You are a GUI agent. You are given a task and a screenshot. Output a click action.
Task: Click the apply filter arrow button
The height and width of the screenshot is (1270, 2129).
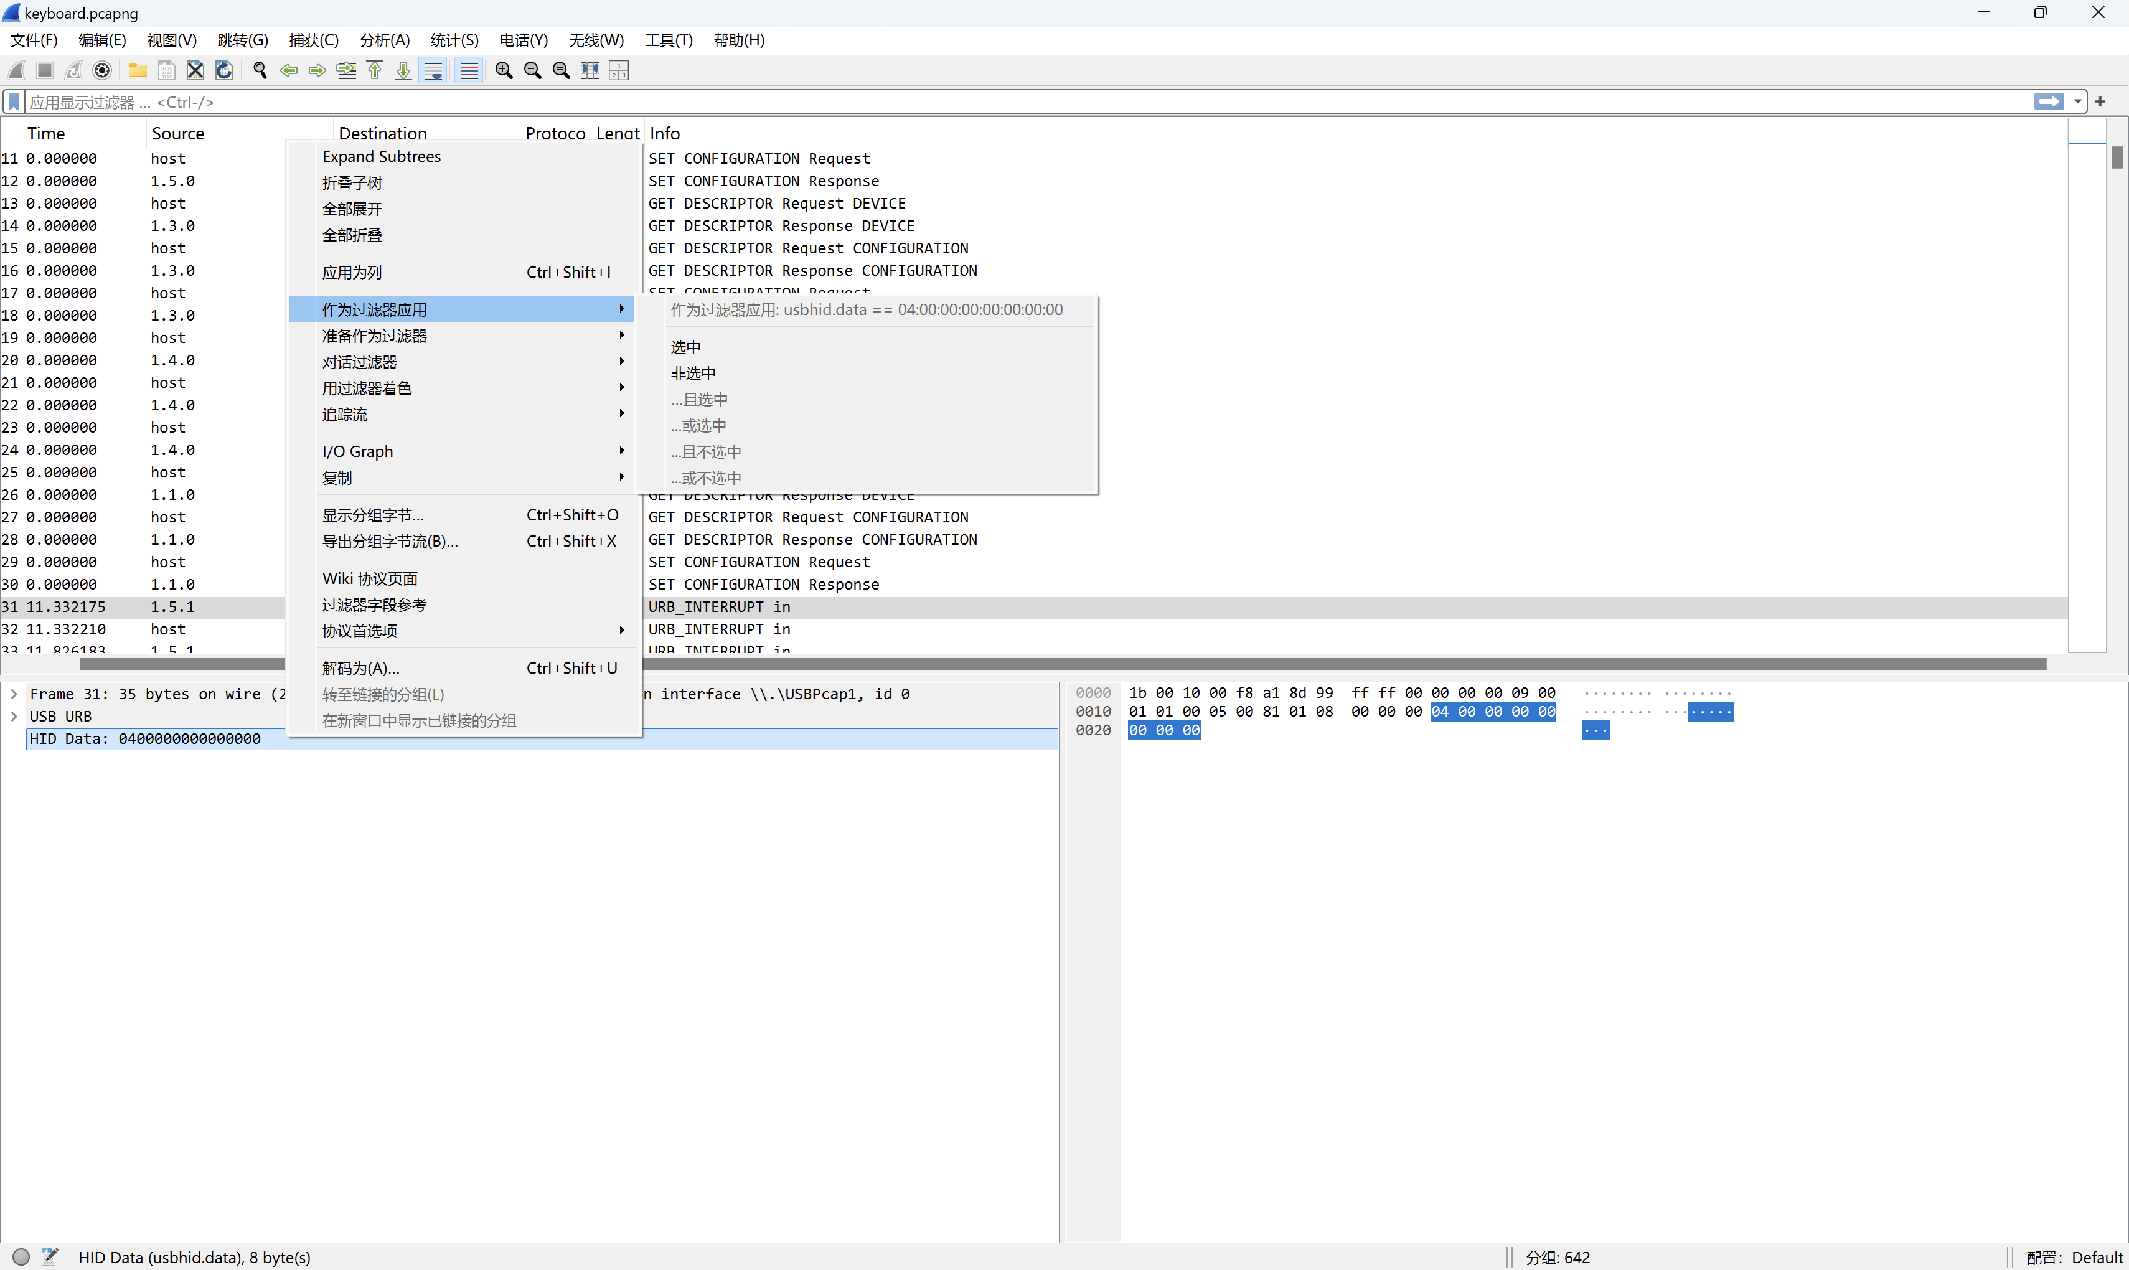[2049, 102]
